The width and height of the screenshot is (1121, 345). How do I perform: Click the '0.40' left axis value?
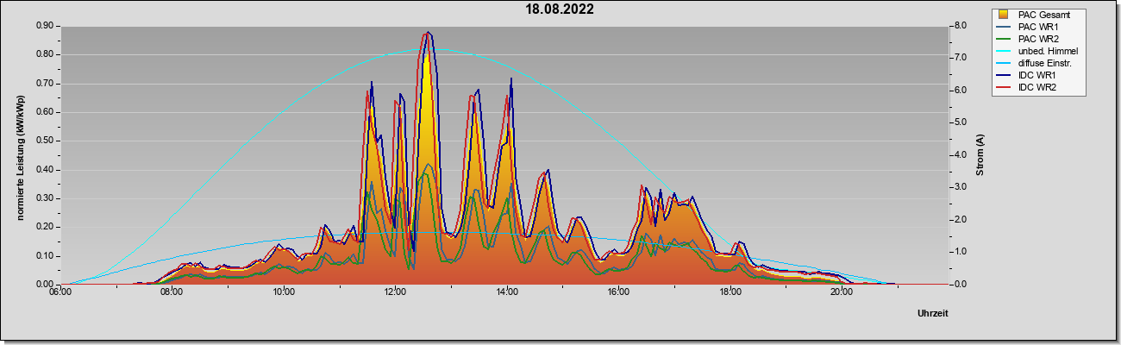click(45, 170)
